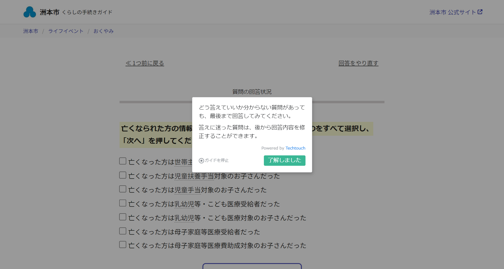The height and width of the screenshot is (269, 504).
Task: Navigate to 洲本市 breadcrumb
Action: click(30, 31)
